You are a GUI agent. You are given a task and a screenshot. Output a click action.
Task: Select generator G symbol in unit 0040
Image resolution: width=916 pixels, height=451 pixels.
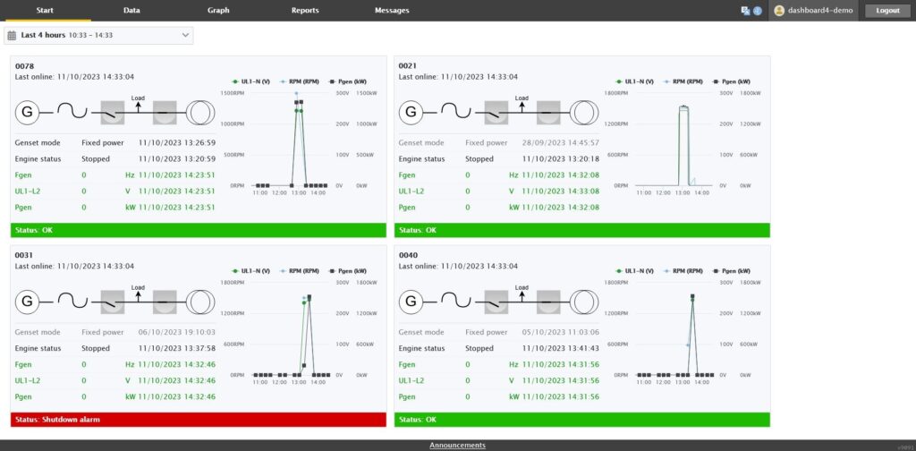point(411,302)
